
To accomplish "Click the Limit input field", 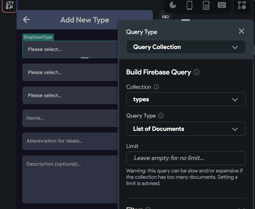I will [186, 158].
